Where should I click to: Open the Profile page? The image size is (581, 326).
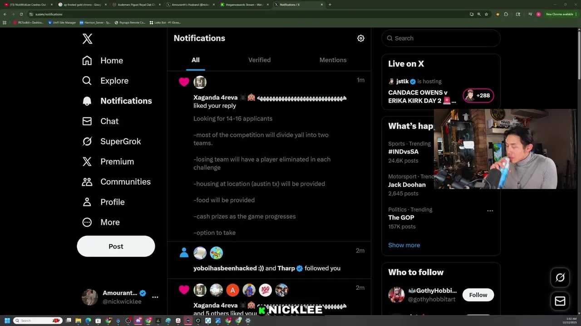[x=103, y=202]
